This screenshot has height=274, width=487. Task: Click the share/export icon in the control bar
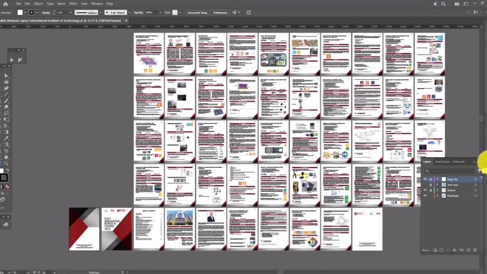click(248, 13)
